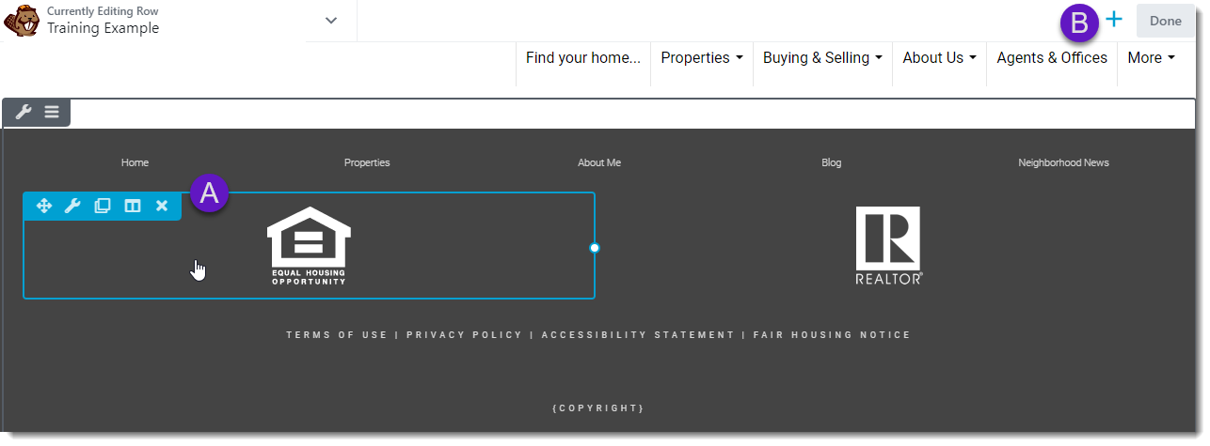This screenshot has height=446, width=1210.
Task: Expand the About Us menu
Action: point(939,58)
